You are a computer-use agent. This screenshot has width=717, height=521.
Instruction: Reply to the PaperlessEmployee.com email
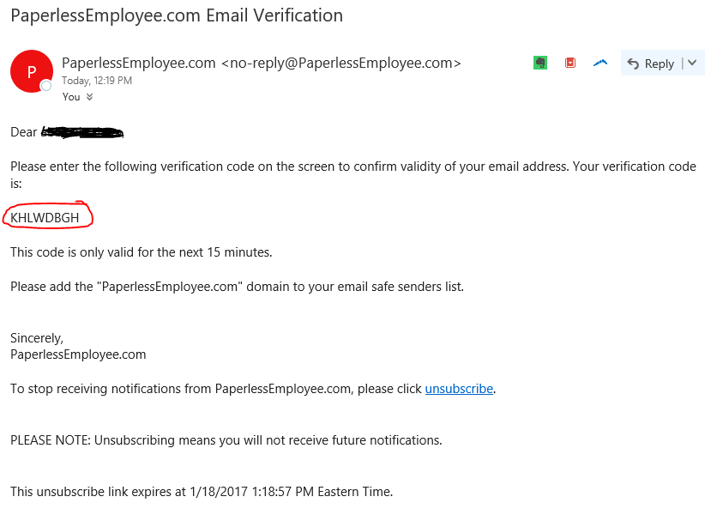point(651,64)
